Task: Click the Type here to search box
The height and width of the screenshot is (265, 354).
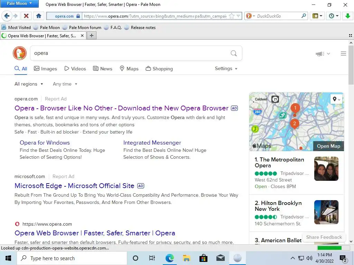Action: (x=72, y=258)
